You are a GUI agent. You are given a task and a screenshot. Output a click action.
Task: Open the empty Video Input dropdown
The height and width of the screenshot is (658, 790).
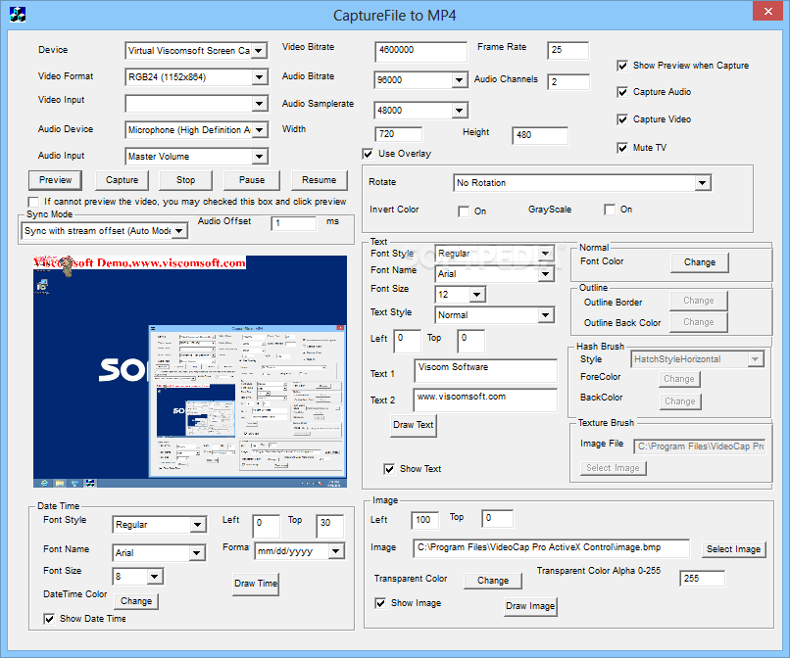tap(259, 104)
